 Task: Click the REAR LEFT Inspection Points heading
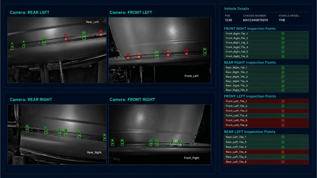pyautogui.click(x=250, y=132)
